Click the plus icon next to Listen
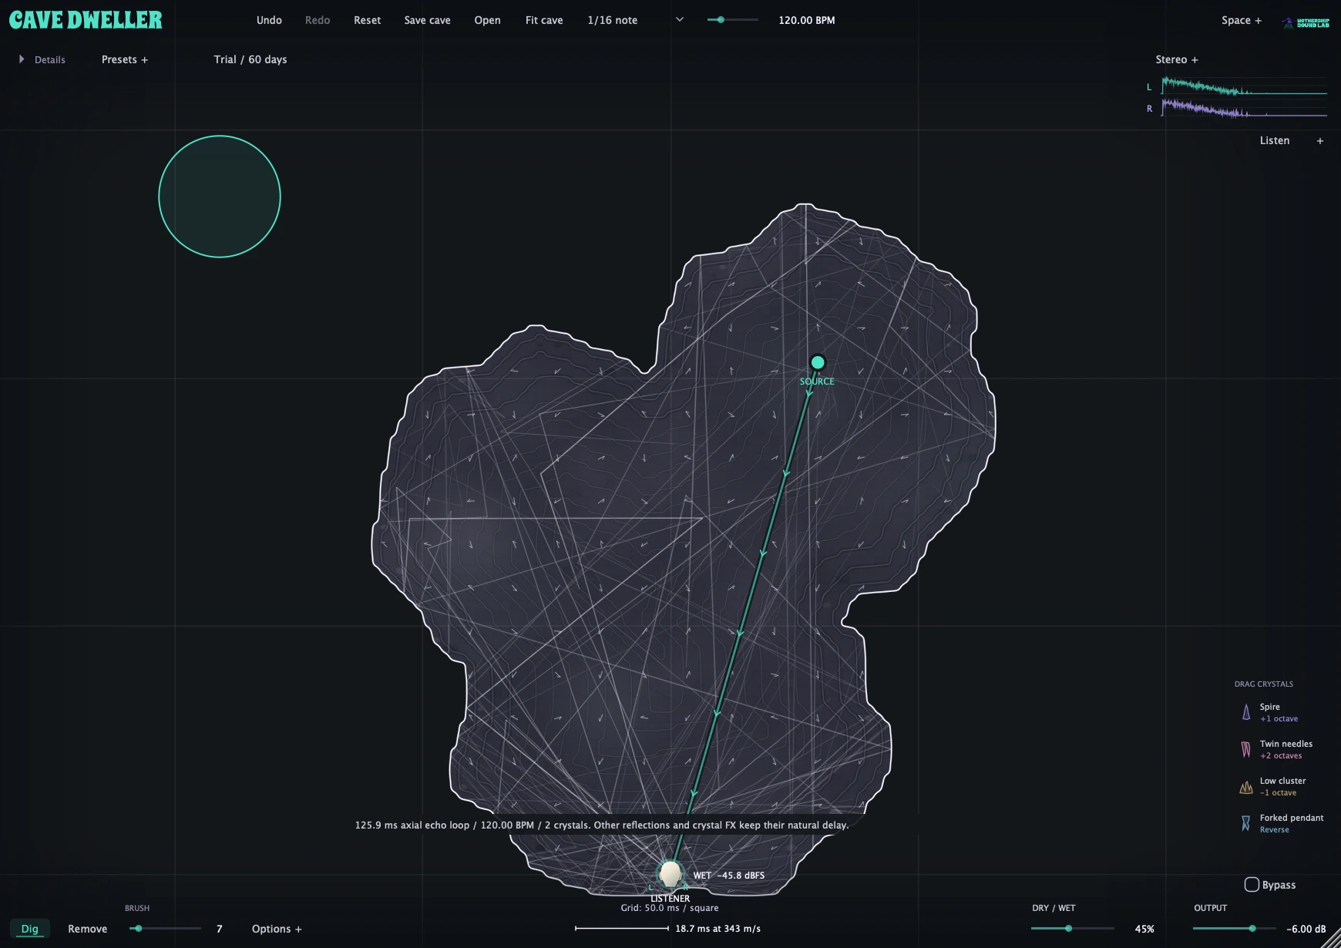This screenshot has height=948, width=1341. tap(1320, 141)
